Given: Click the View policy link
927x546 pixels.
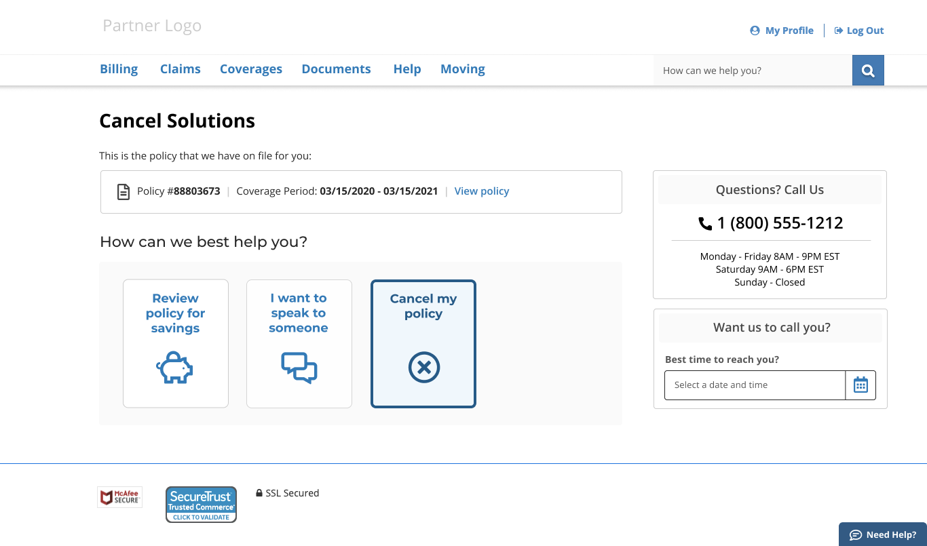Looking at the screenshot, I should pyautogui.click(x=482, y=191).
